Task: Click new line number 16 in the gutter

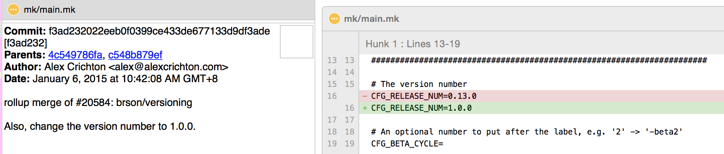Action: click(x=350, y=108)
